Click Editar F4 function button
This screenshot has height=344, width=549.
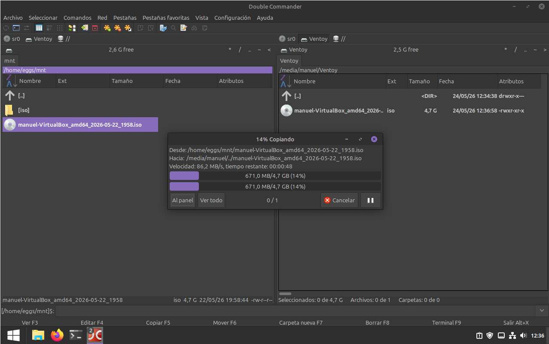click(92, 323)
